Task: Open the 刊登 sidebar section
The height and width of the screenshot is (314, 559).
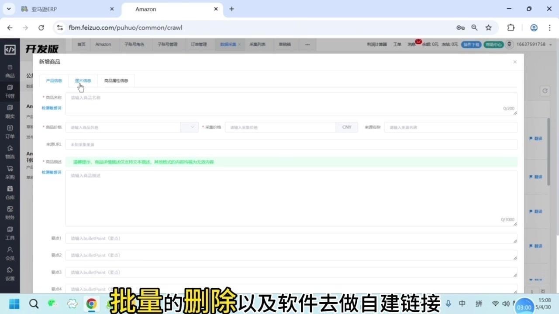Action: point(10,92)
